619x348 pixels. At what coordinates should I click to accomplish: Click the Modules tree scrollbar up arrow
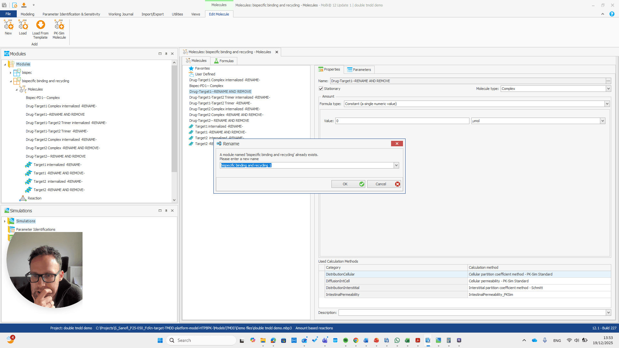(x=174, y=63)
